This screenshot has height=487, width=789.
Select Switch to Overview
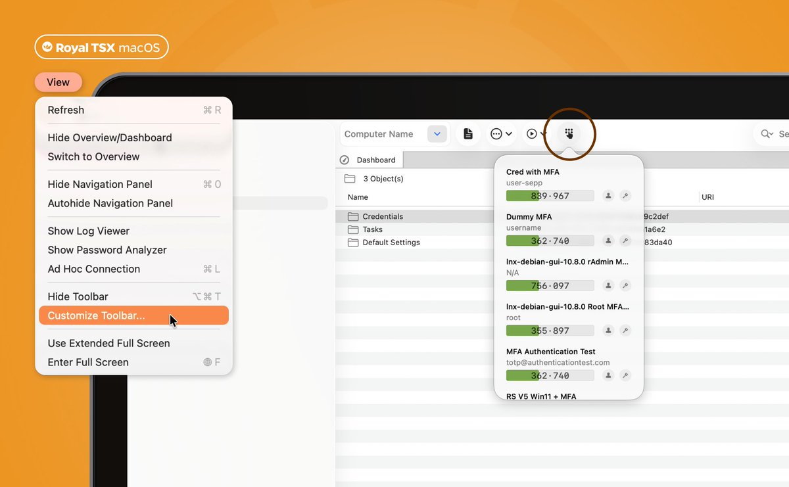133,156
